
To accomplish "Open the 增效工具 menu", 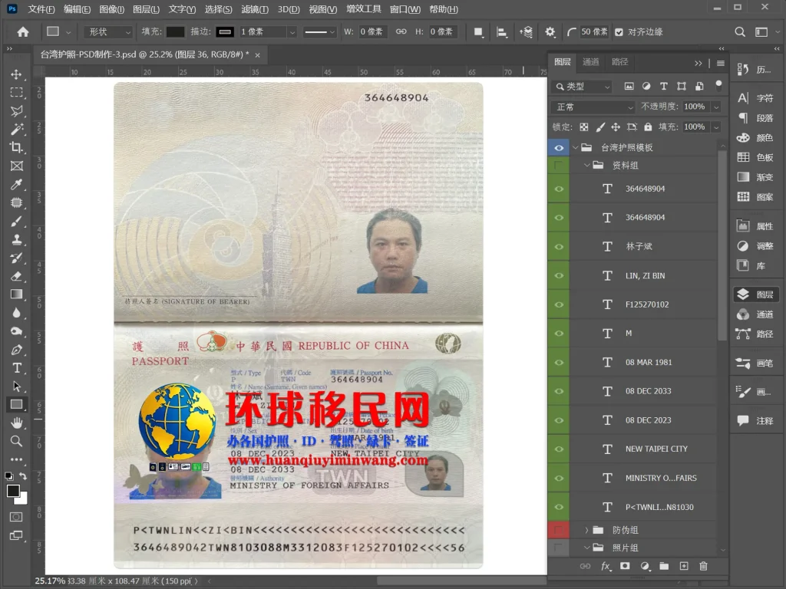I will [x=363, y=9].
